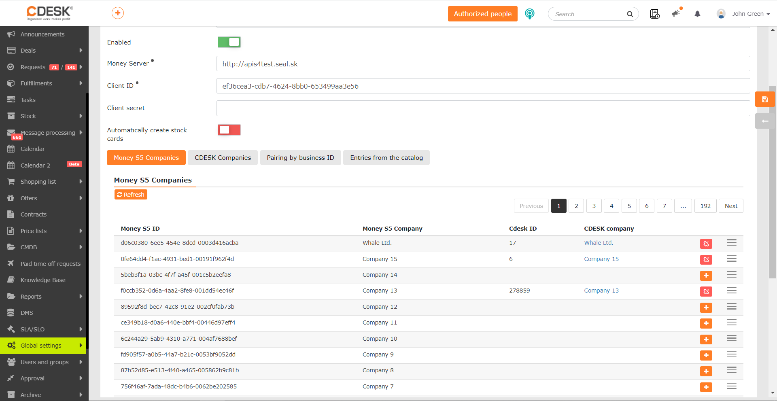
Task: Open the Company 15 CDESK company link
Action: [x=601, y=259]
